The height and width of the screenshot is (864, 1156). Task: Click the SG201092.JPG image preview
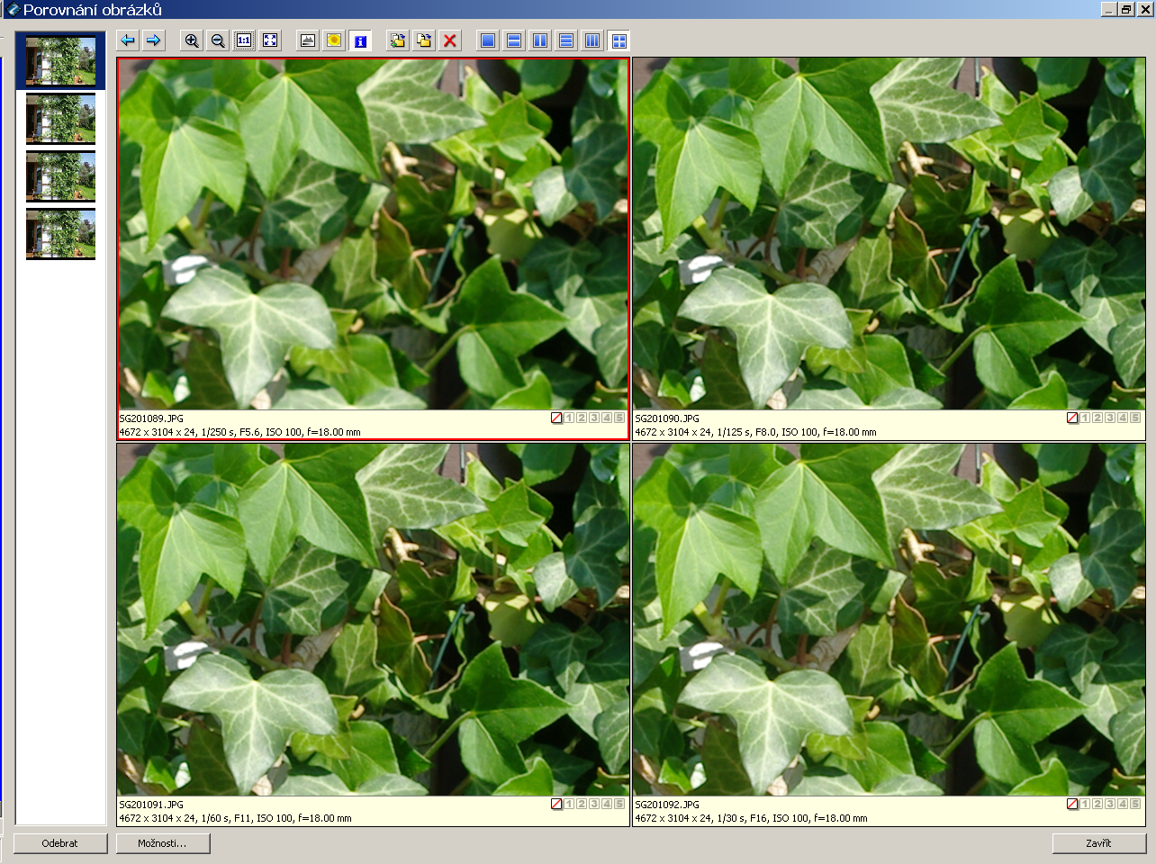[888, 619]
